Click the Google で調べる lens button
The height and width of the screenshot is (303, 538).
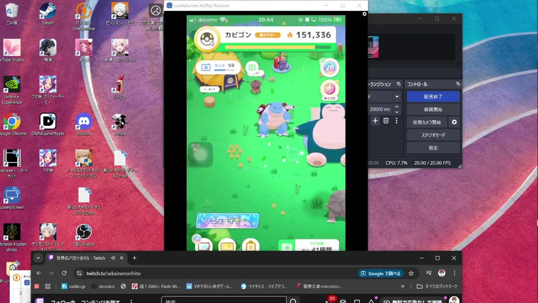click(x=381, y=273)
